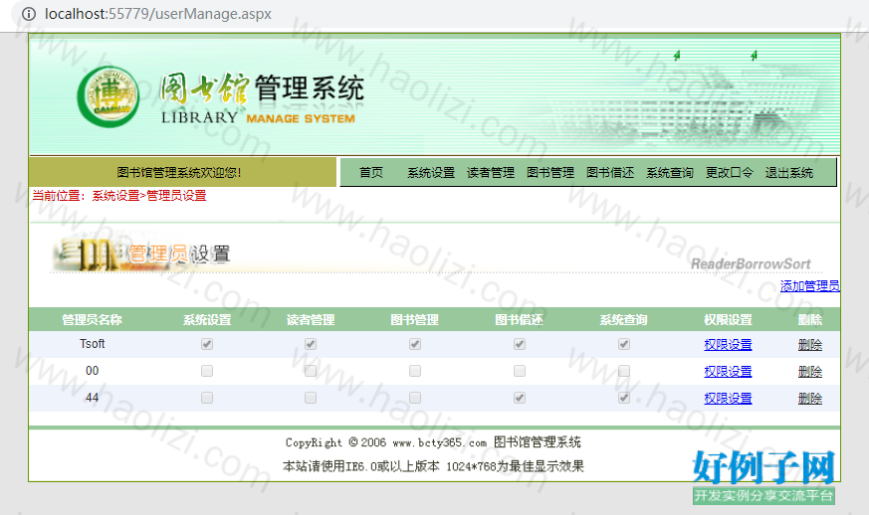The image size is (869, 515).
Task: Toggle 图书借还 checkbox for user 00
Action: point(520,371)
